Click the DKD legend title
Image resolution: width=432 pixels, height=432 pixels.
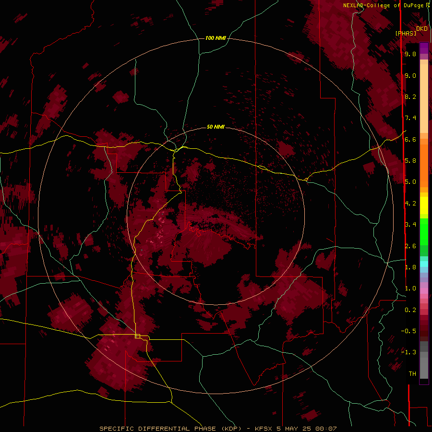pos(422,28)
